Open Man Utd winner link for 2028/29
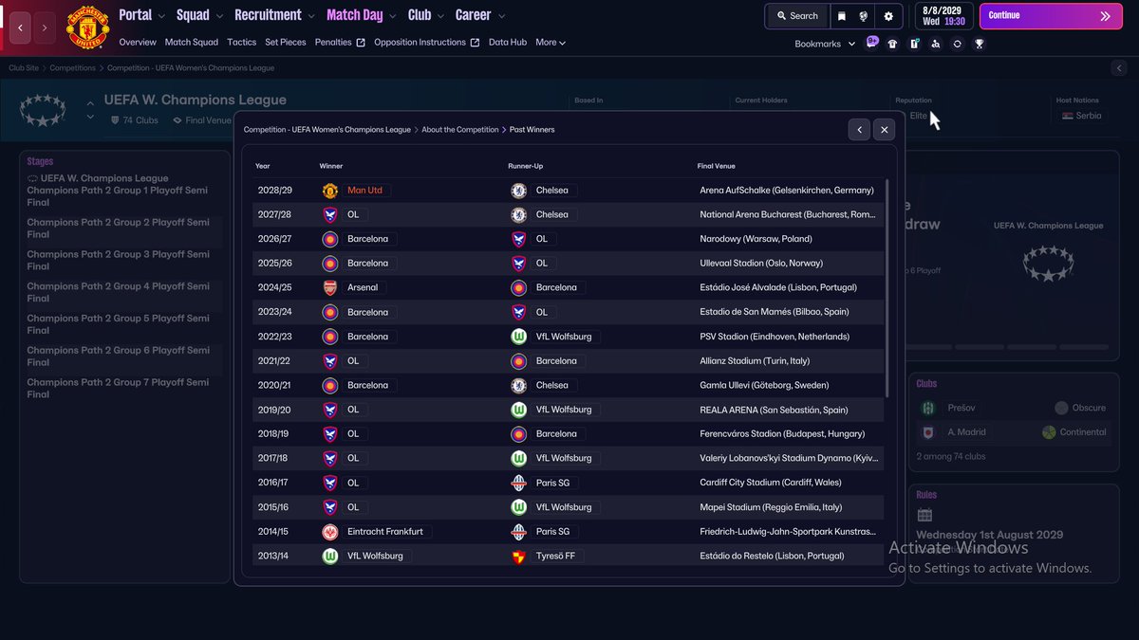 (x=364, y=191)
